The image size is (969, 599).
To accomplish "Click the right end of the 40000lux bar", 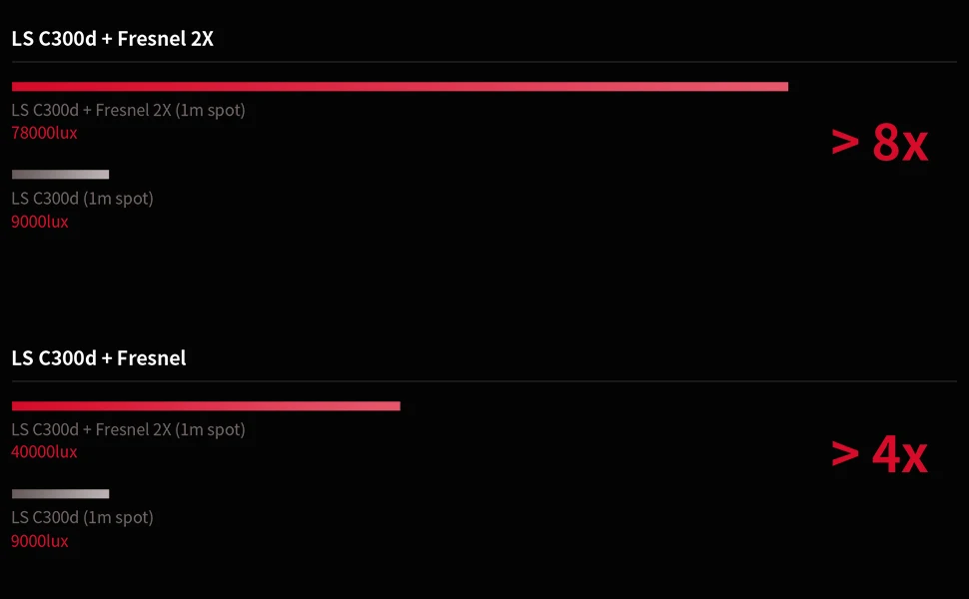I will (x=397, y=405).
